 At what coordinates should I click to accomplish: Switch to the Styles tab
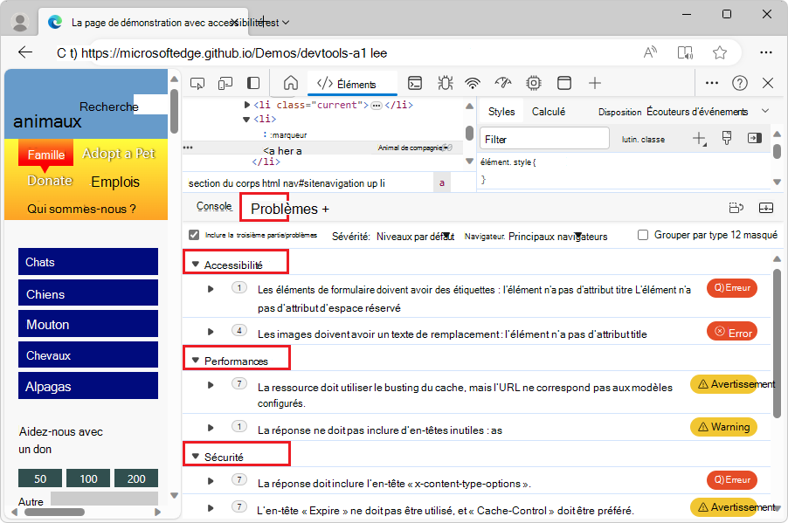pyautogui.click(x=501, y=112)
